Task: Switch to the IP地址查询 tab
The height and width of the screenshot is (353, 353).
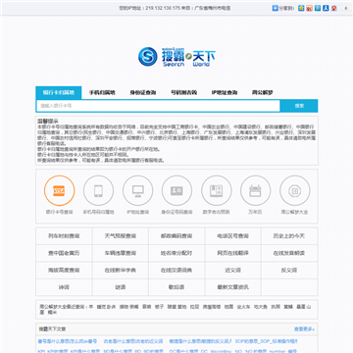Action: point(225,92)
